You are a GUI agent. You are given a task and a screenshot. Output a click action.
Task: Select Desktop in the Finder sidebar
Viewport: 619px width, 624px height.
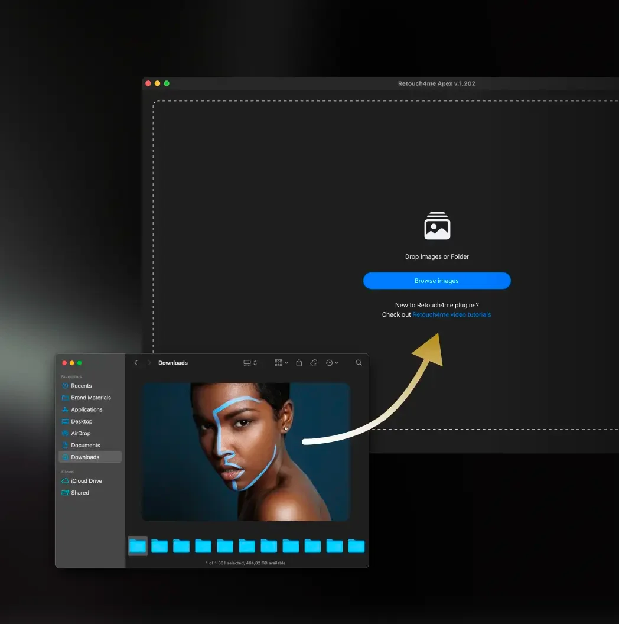coord(90,421)
